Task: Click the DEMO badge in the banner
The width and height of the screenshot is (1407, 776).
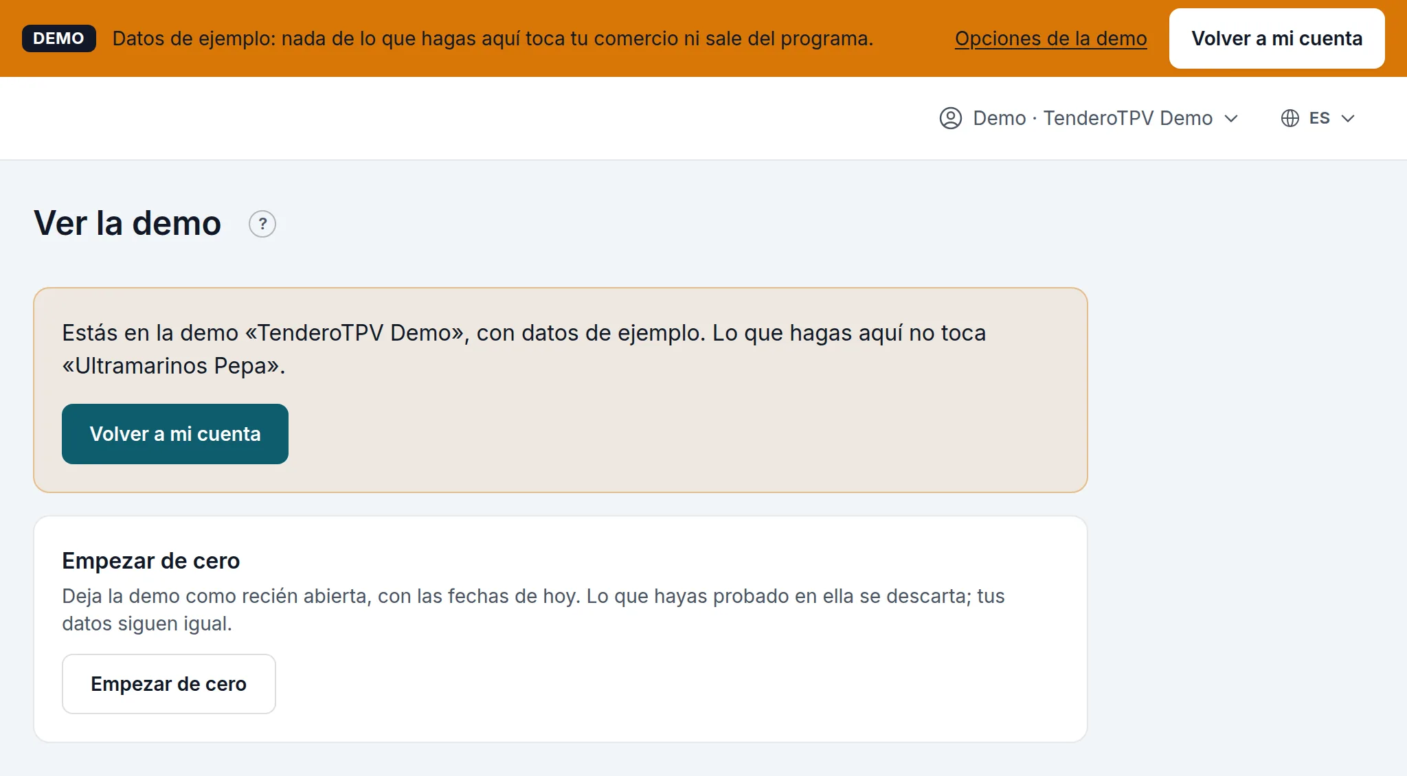Action: click(x=58, y=38)
